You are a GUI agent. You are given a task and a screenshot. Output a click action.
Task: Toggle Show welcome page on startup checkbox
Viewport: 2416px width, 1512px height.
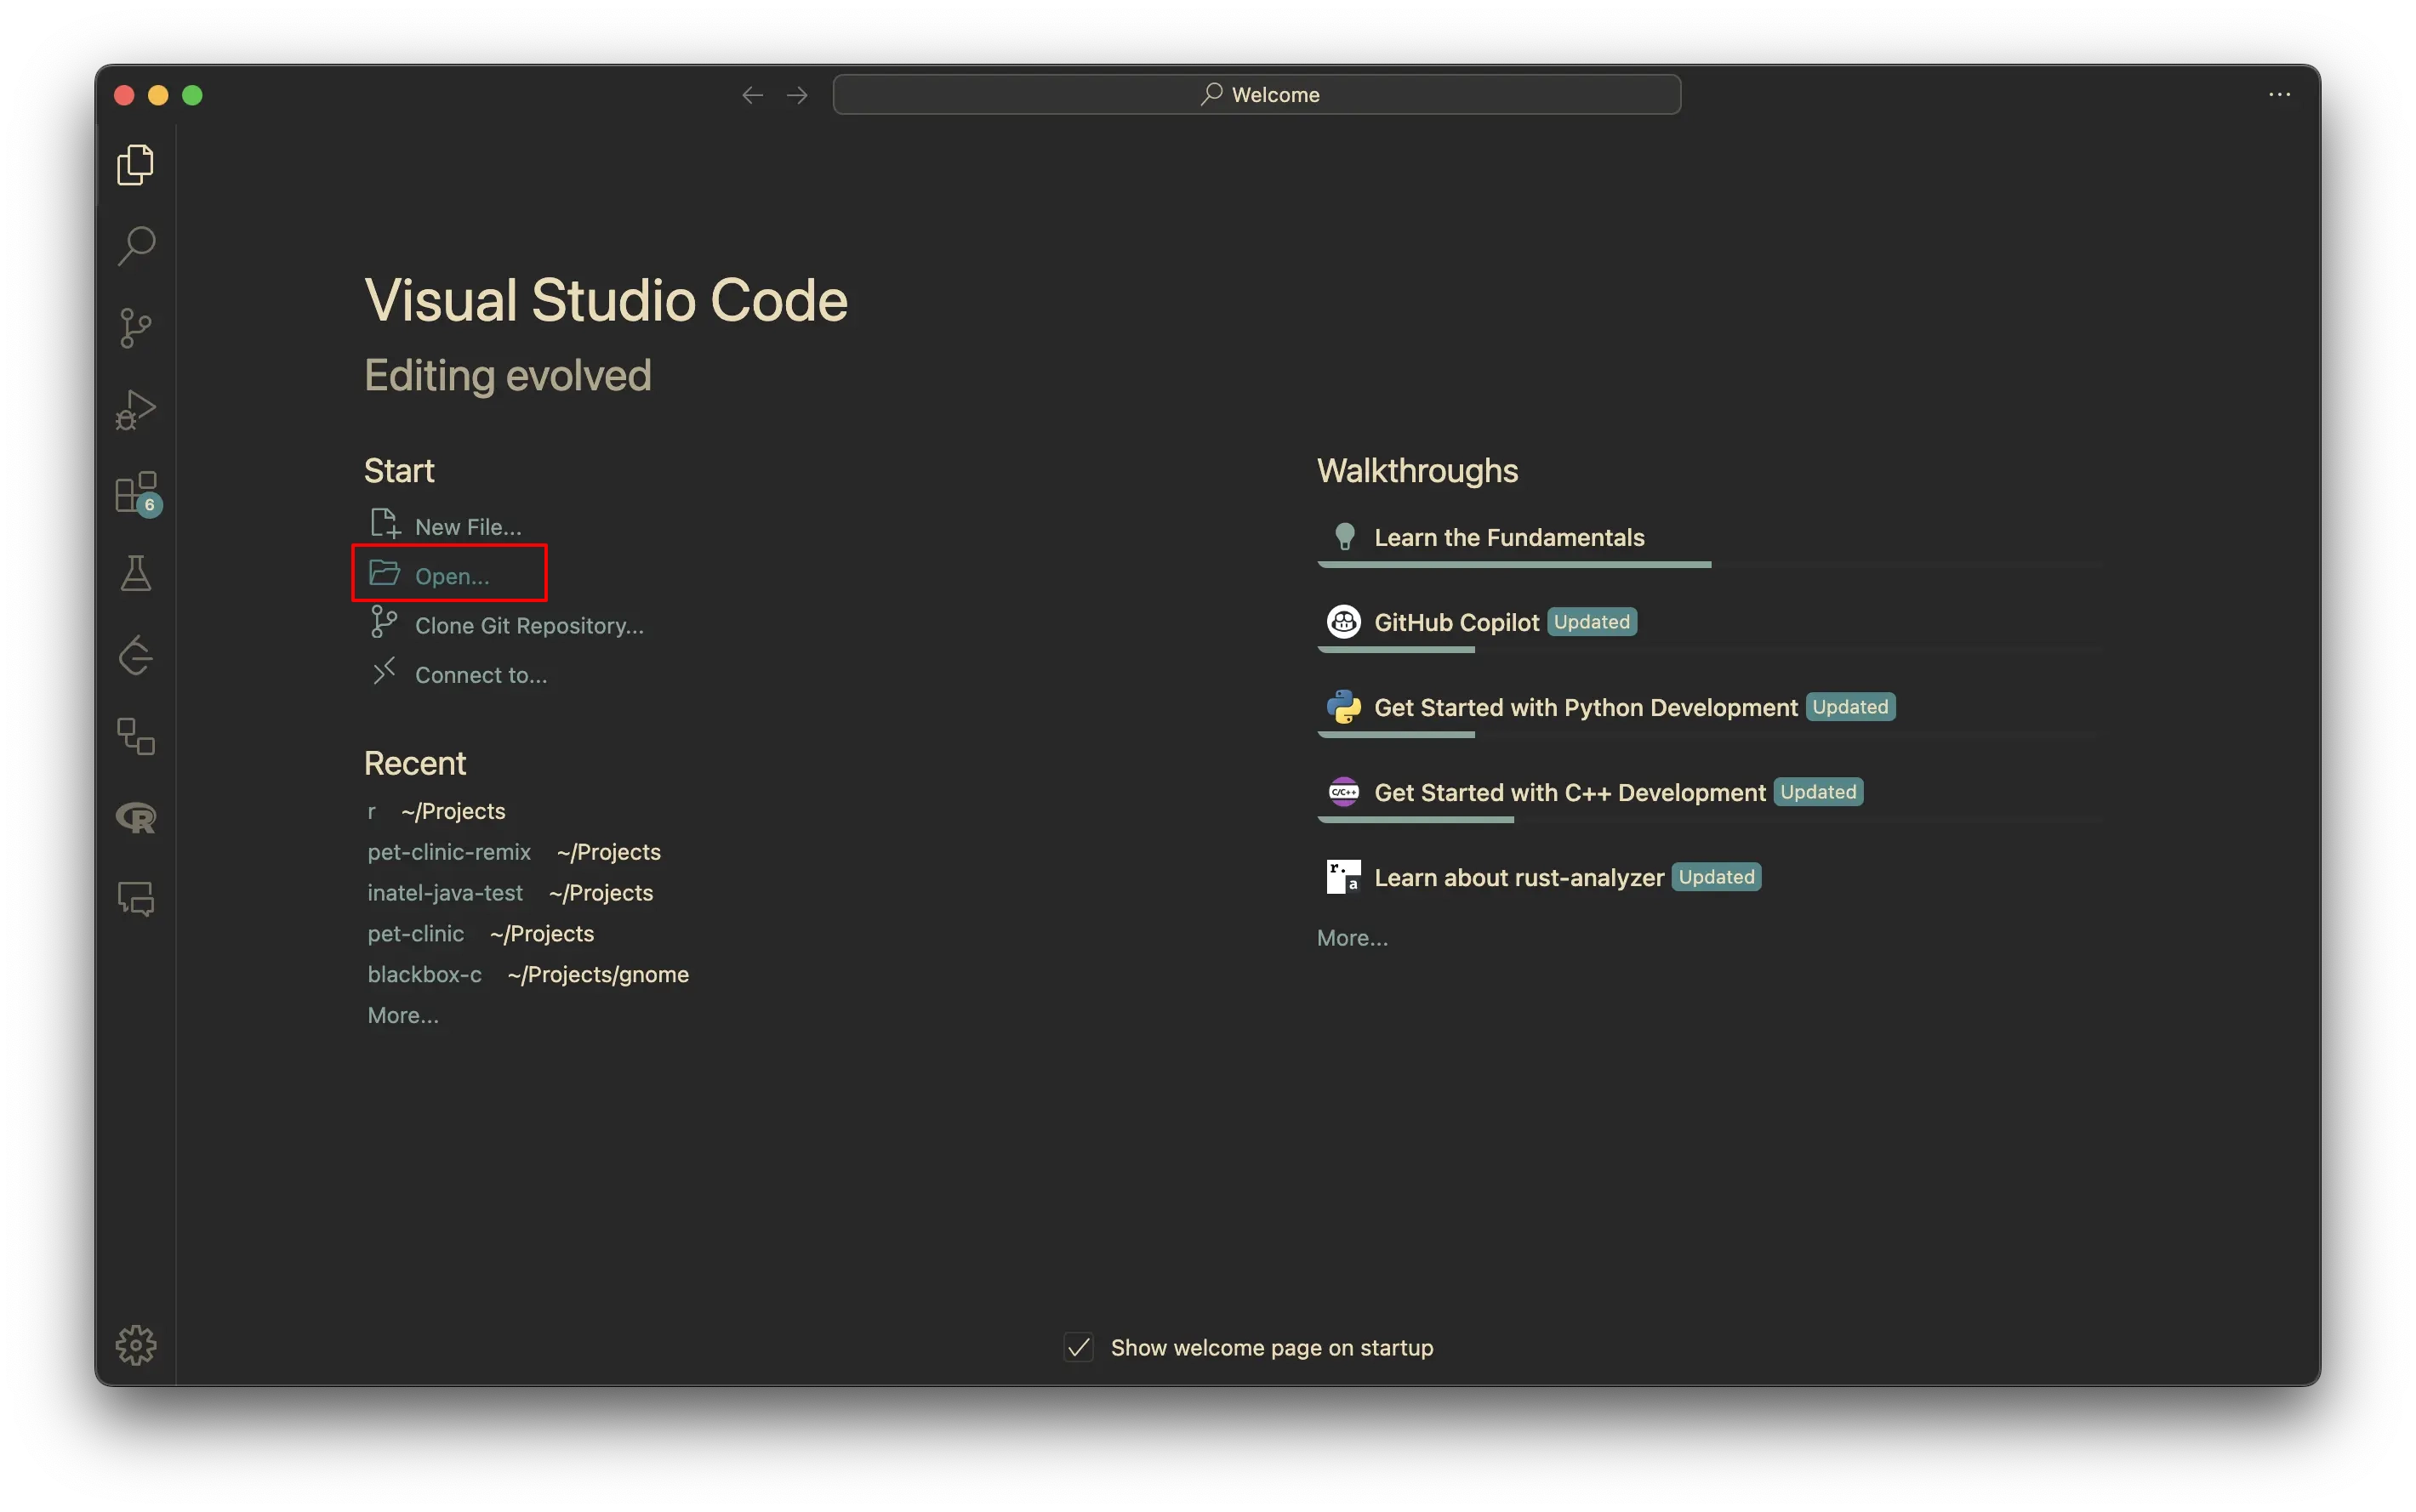click(x=1079, y=1348)
